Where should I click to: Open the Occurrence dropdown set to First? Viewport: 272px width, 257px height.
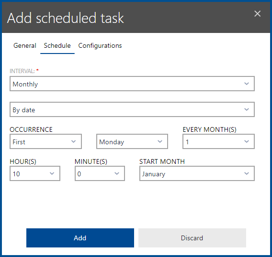[x=45, y=141]
